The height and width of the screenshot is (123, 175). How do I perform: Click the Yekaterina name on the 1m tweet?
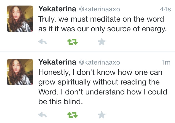point(57,62)
